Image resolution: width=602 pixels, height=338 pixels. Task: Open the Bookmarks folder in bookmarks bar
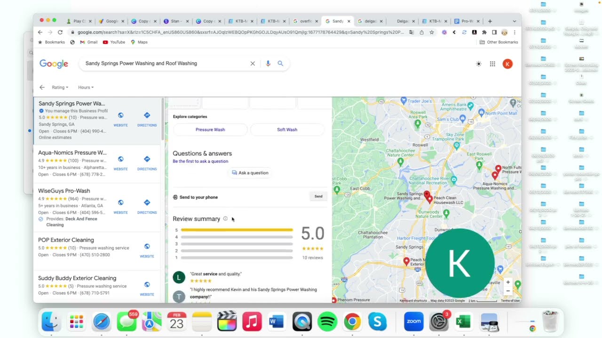point(51,42)
